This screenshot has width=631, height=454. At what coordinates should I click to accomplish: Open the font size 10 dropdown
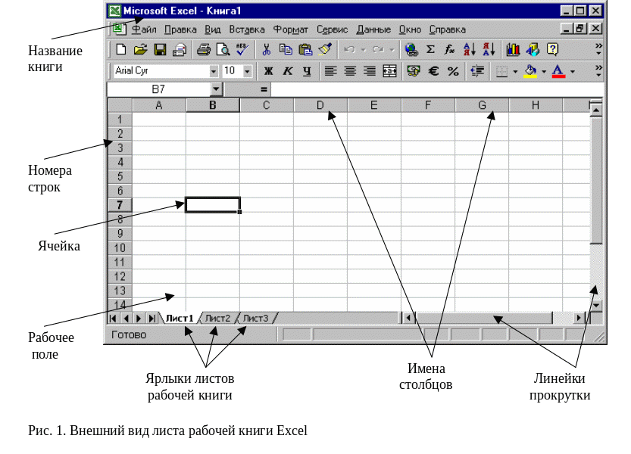248,71
